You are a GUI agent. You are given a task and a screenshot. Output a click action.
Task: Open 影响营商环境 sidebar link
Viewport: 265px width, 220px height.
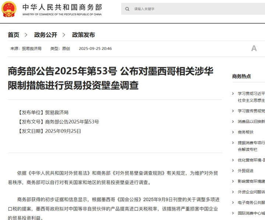click(x=251, y=181)
